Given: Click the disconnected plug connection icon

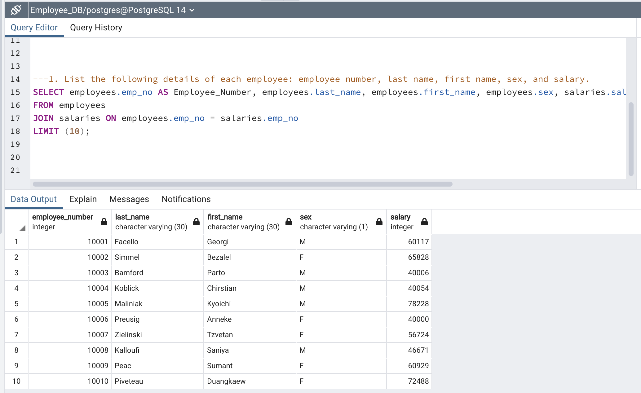Looking at the screenshot, I should click(16, 10).
